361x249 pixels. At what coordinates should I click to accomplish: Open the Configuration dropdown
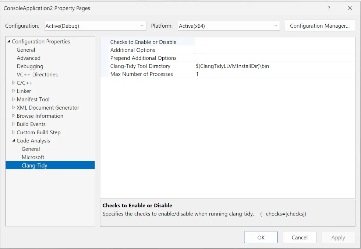point(142,26)
